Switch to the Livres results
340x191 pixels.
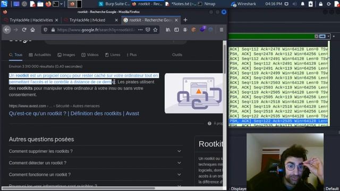(x=113, y=55)
